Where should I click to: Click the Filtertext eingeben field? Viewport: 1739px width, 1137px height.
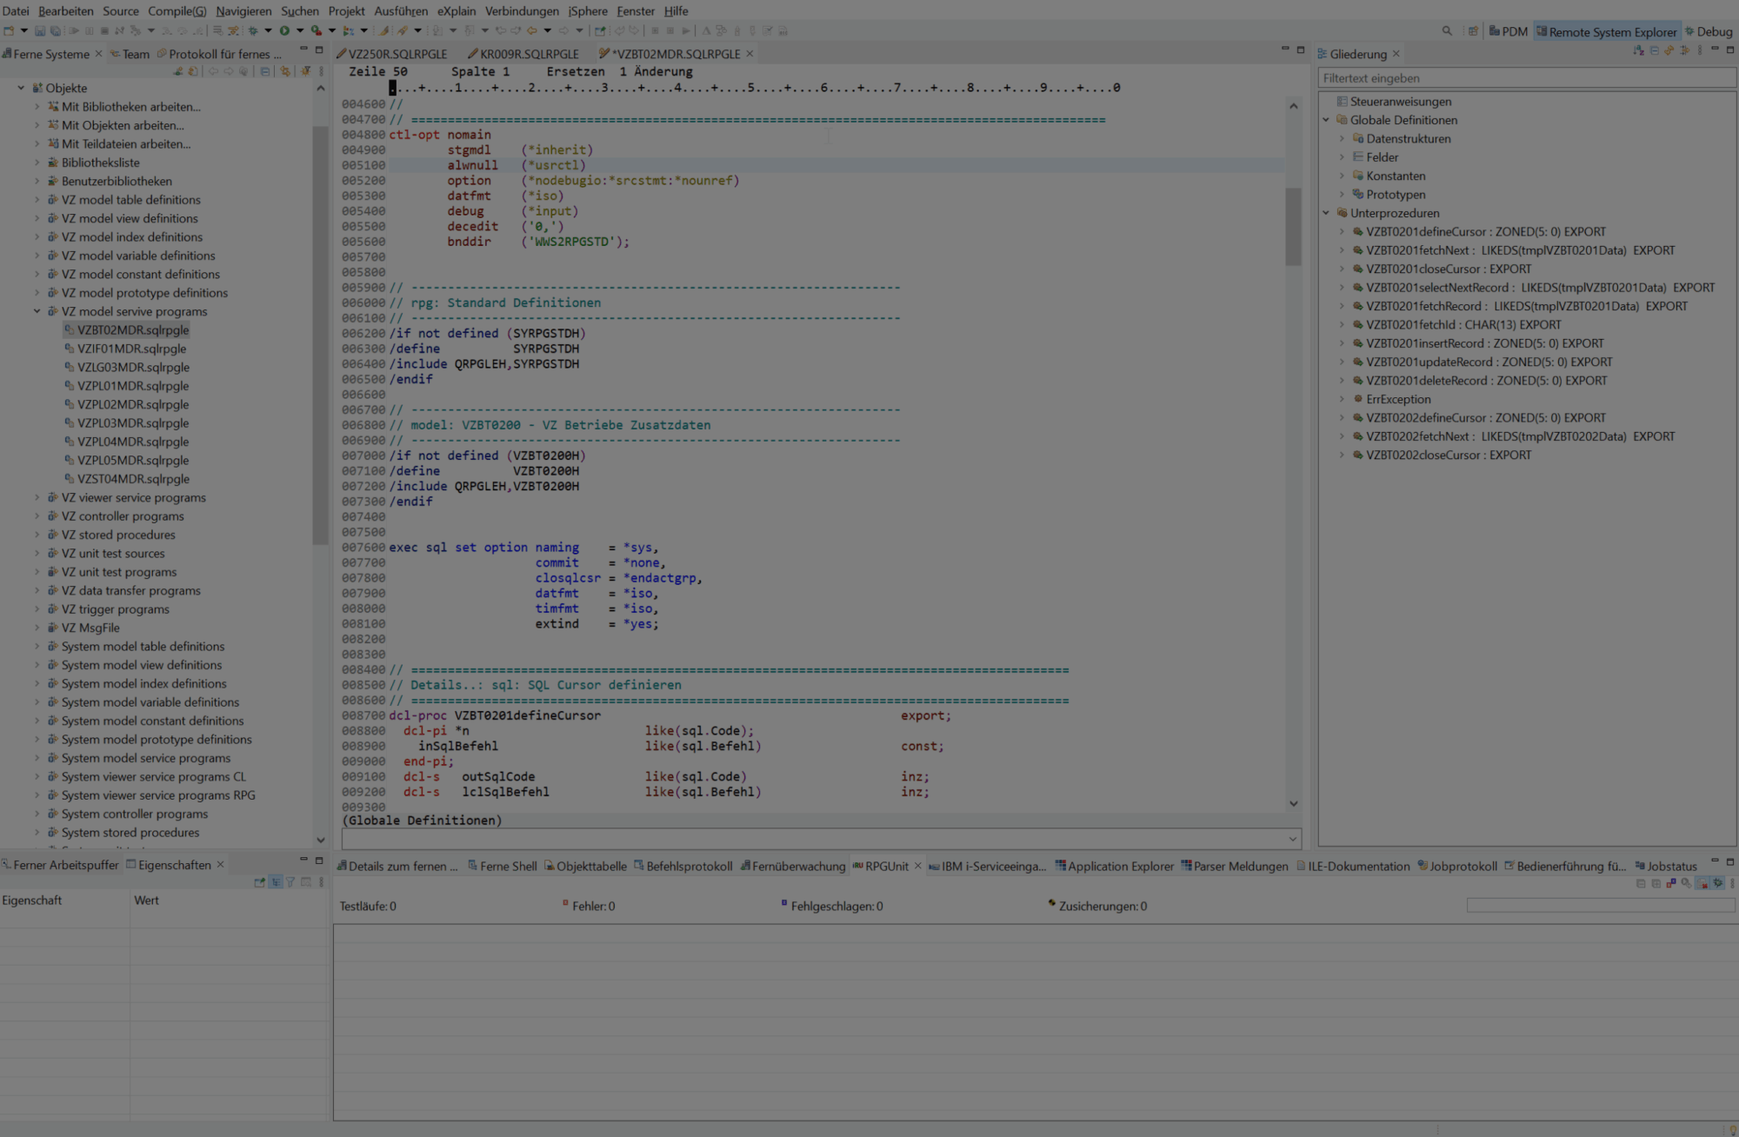coord(1526,78)
